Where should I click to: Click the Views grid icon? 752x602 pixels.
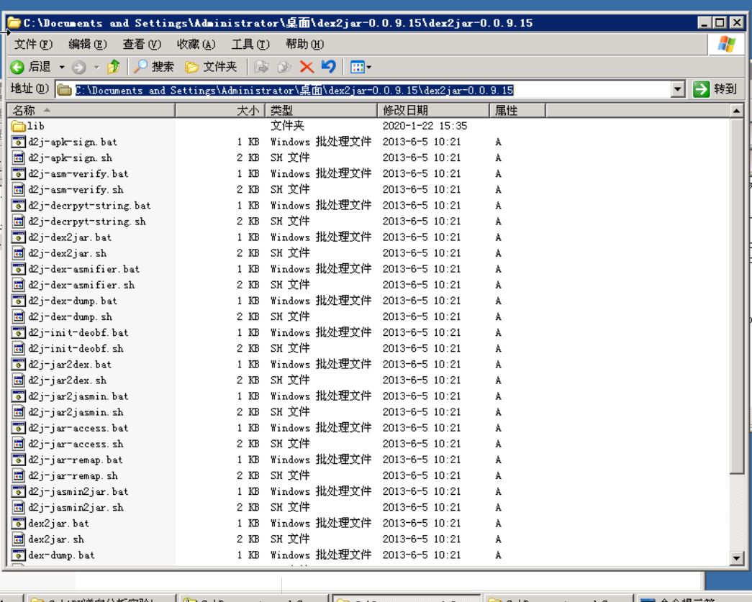point(358,67)
